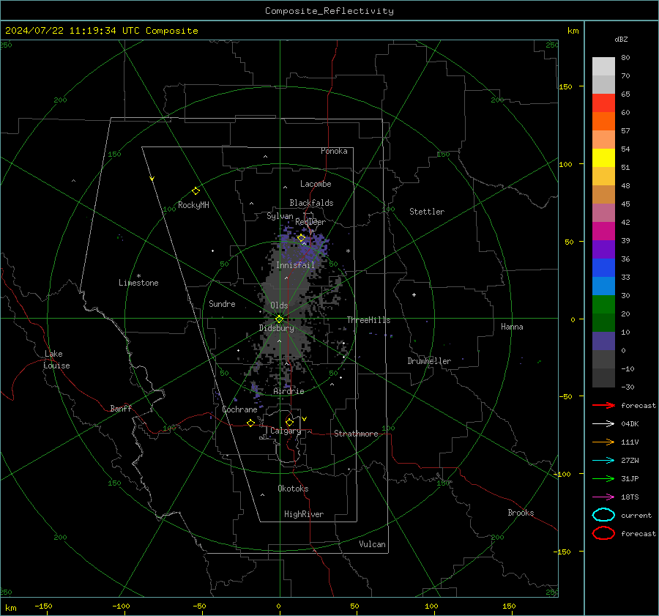This screenshot has height=616, width=659.
Task: Click yellow diamond marker above Calgary label
Action: point(289,422)
